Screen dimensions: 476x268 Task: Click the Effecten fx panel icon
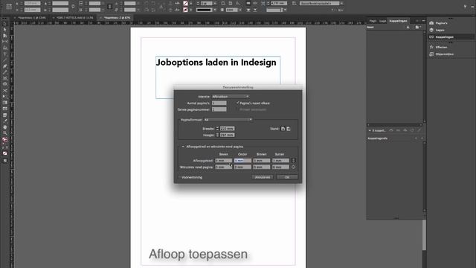431,47
